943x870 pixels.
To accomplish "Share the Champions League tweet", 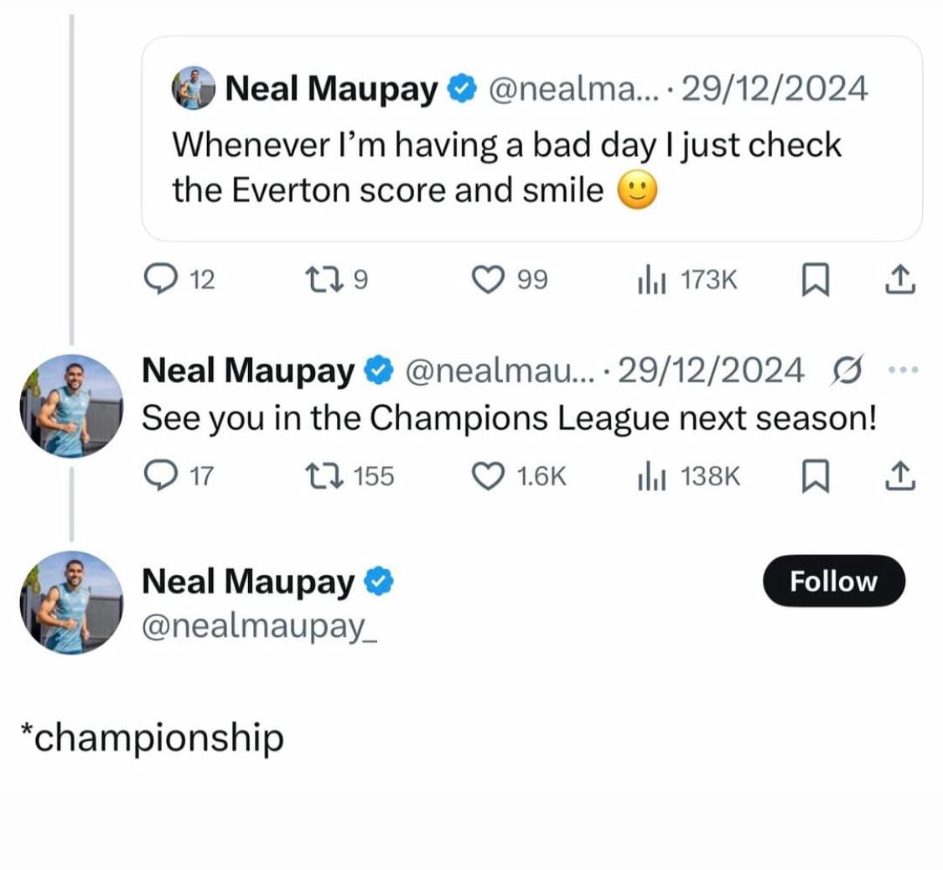I will [x=899, y=475].
